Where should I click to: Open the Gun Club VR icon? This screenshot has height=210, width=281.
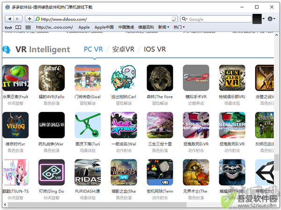[x=232, y=78]
